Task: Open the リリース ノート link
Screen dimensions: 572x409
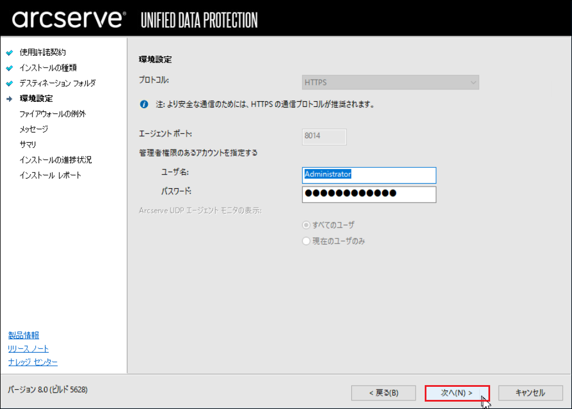Action: [x=28, y=349]
